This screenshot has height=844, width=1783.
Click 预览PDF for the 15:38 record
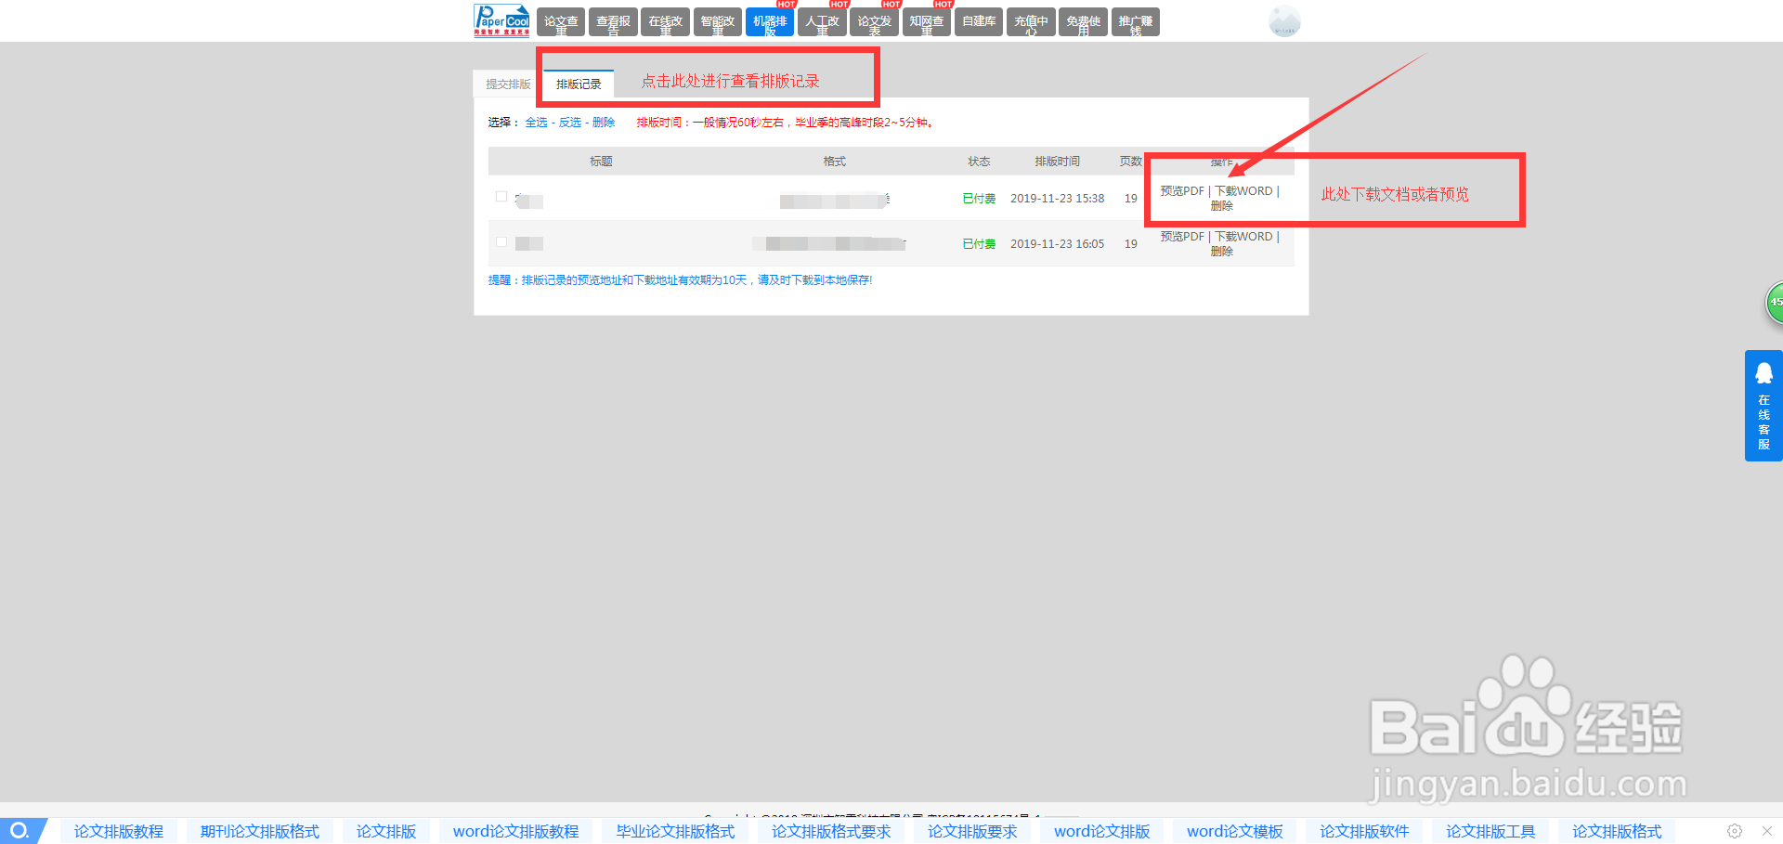click(x=1182, y=191)
